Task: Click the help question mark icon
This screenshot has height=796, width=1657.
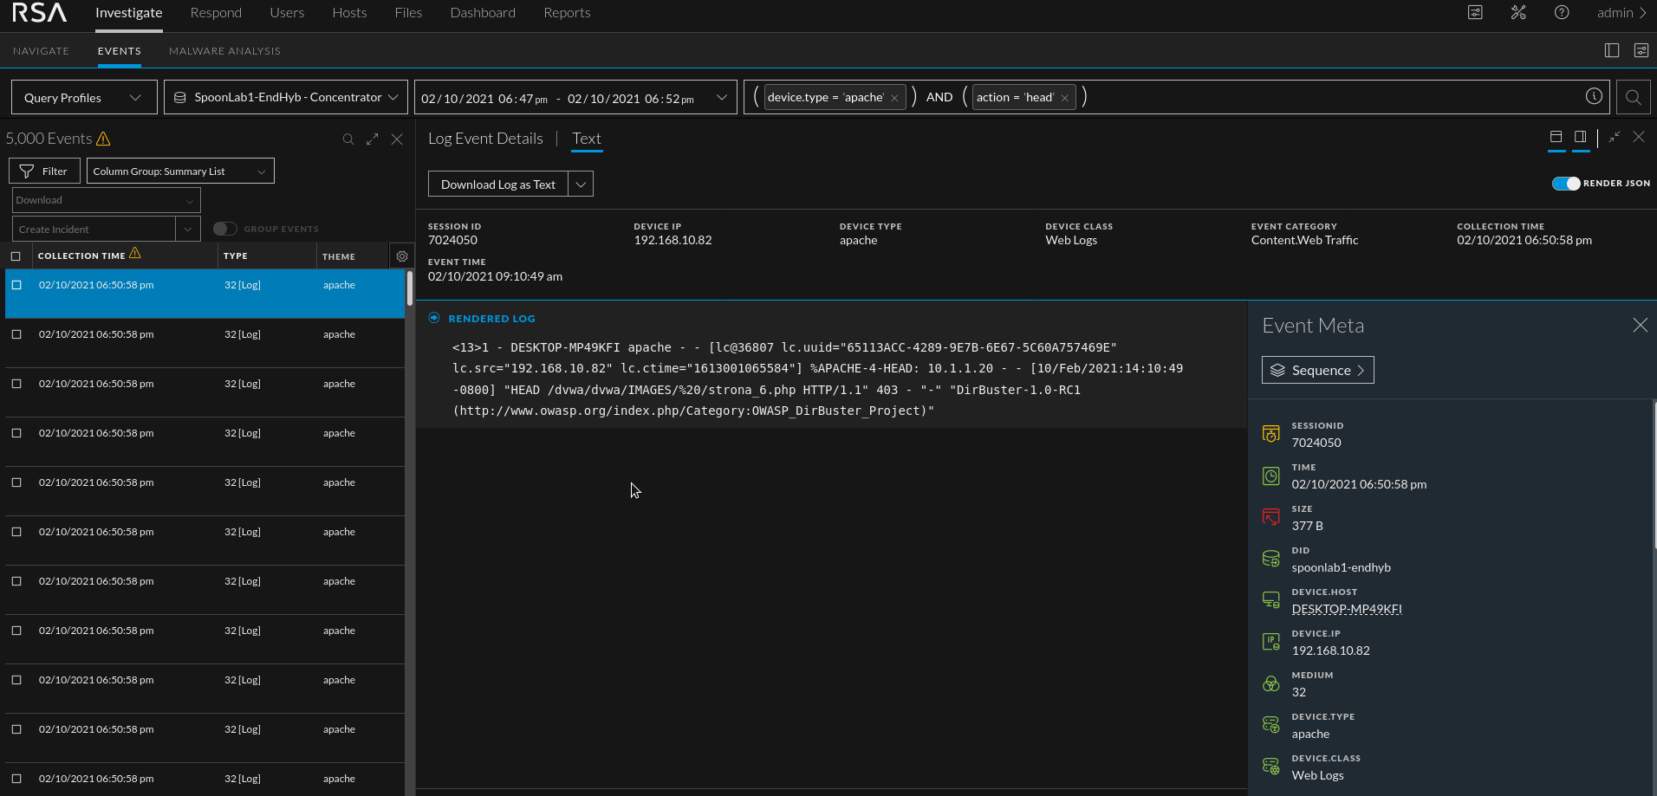Action: click(1561, 12)
